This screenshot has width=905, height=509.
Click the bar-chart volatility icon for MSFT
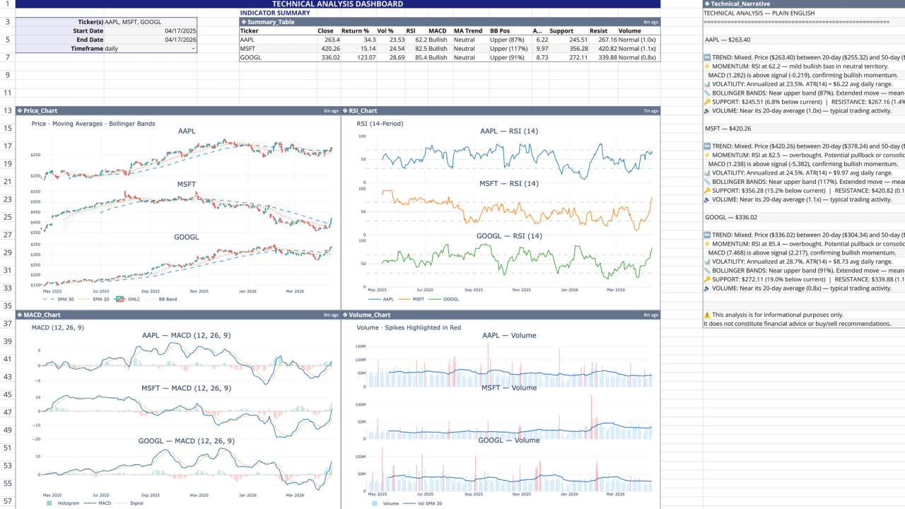707,172
